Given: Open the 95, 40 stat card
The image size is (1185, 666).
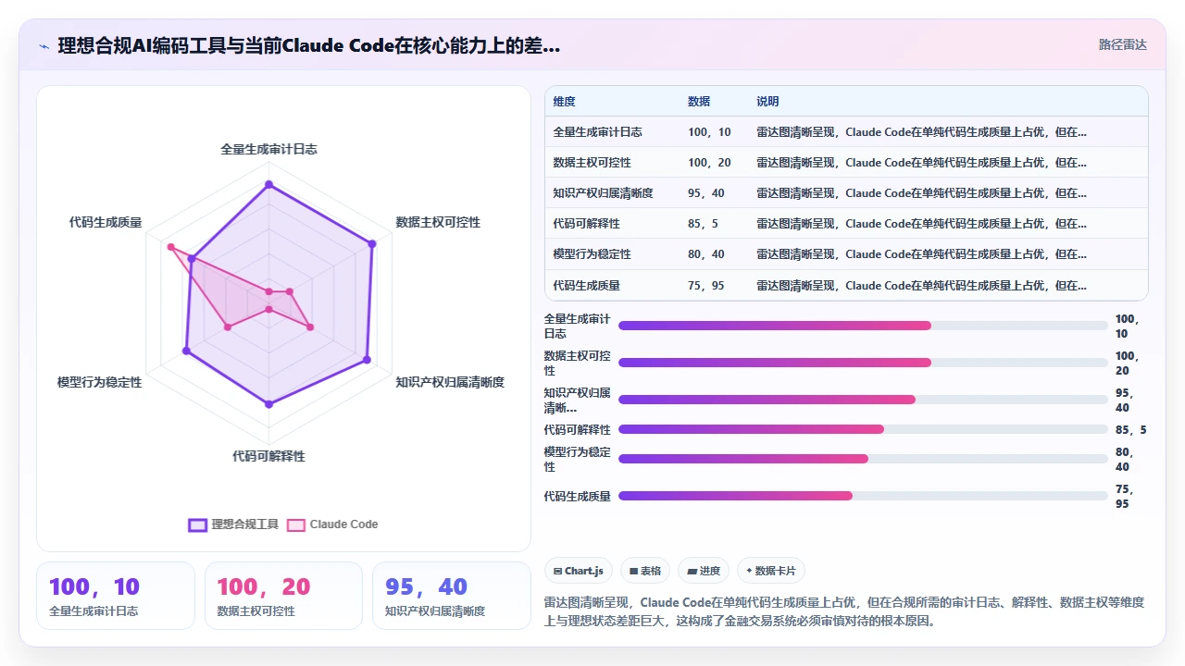Looking at the screenshot, I should (452, 596).
